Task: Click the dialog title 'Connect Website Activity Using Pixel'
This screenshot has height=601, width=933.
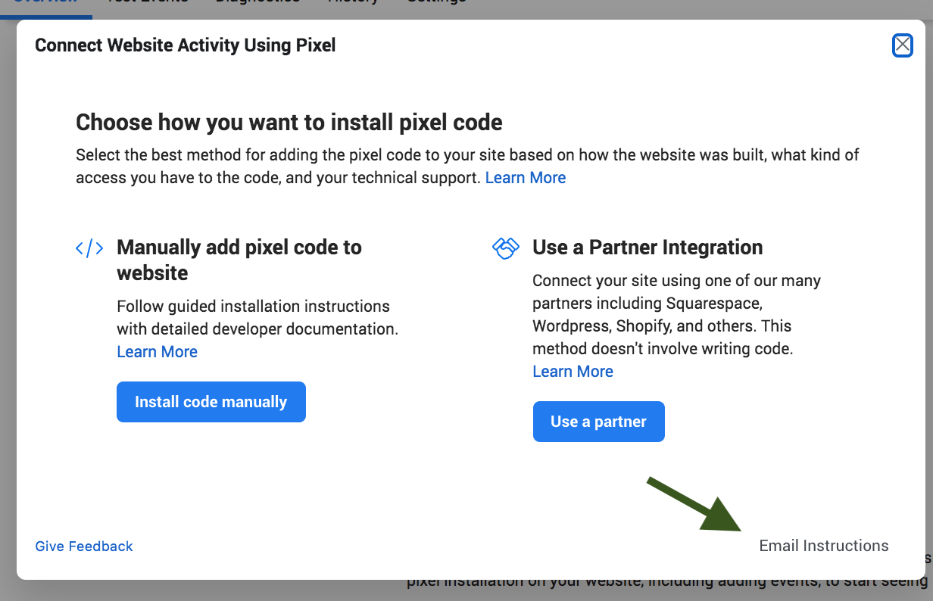Action: point(186,45)
